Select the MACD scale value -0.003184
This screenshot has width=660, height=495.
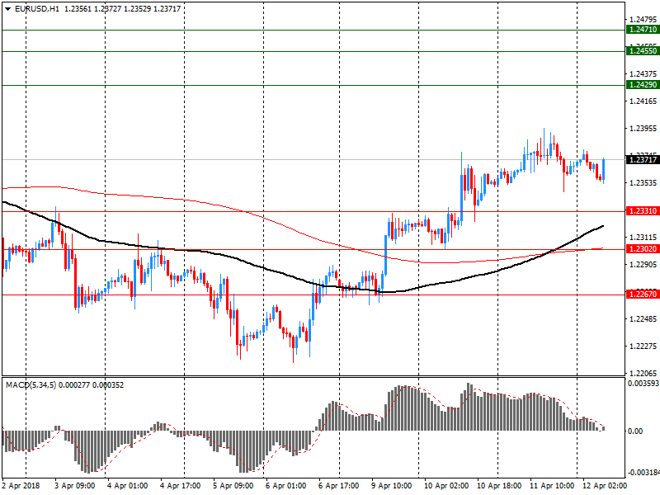click(643, 472)
